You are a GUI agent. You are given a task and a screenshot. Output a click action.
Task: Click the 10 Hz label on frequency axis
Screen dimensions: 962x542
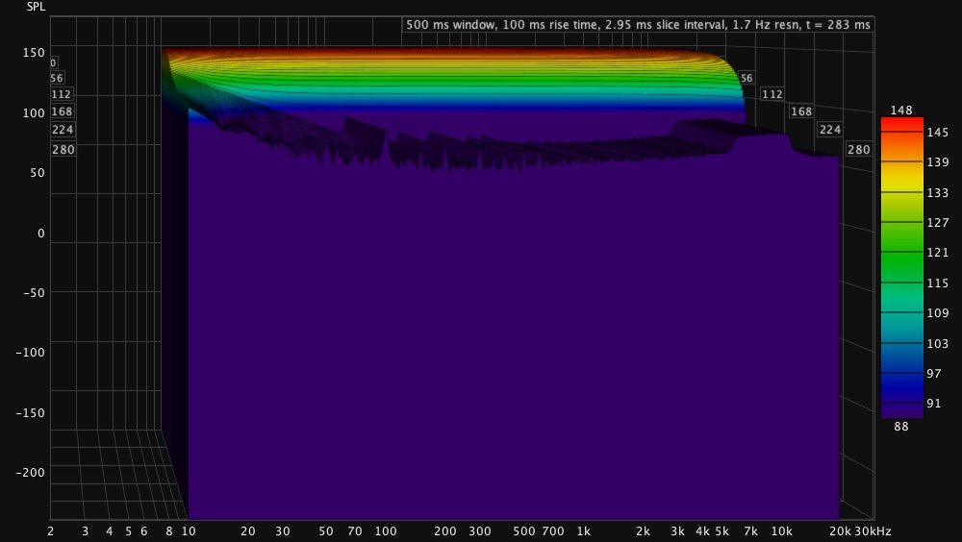(189, 531)
